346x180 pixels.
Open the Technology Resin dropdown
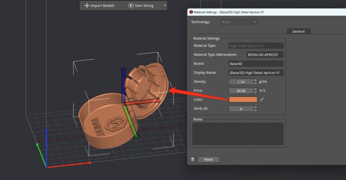coord(239,22)
